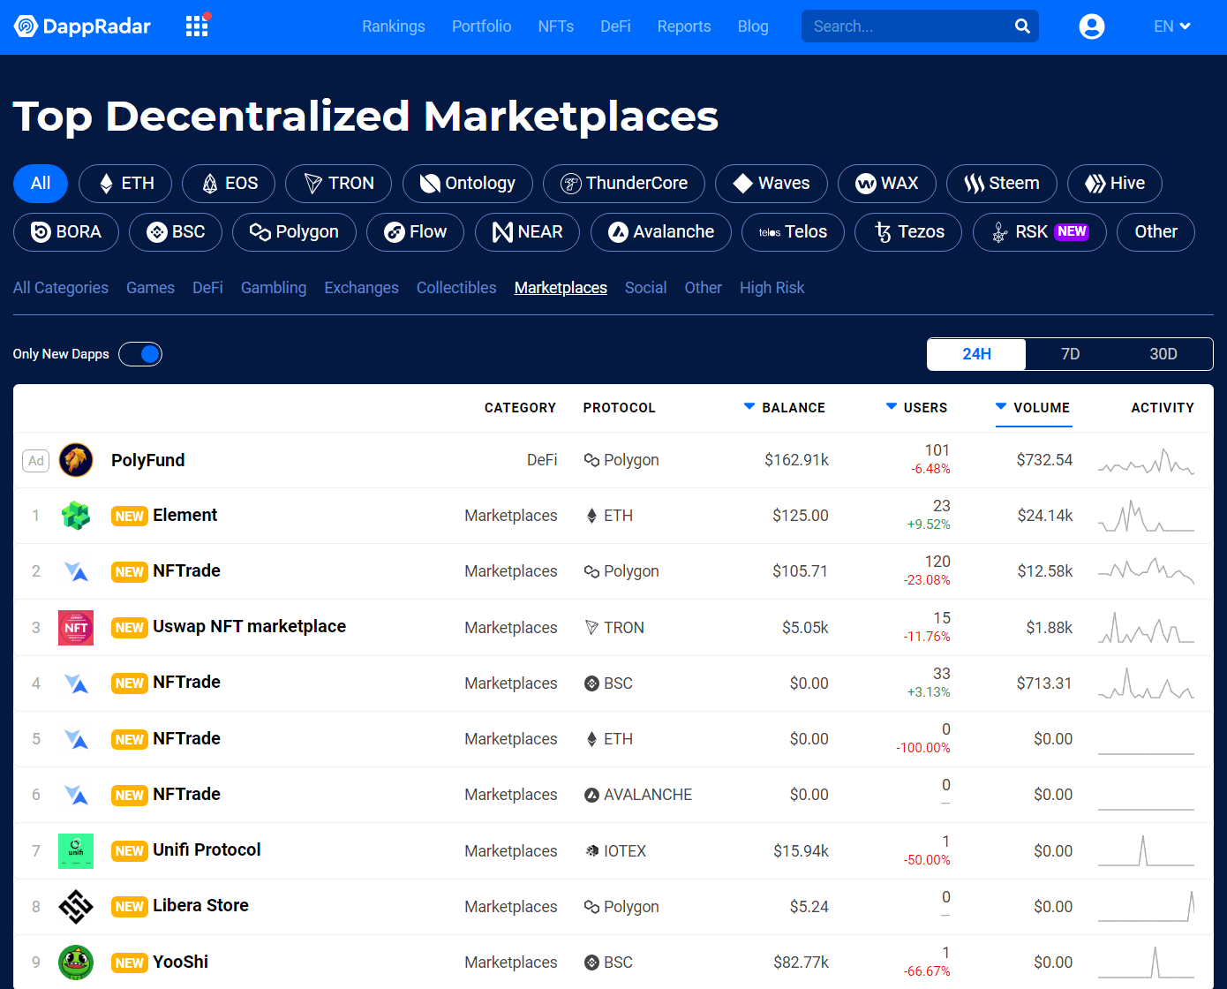Click the PolyFund token logo
1227x989 pixels.
[x=76, y=460]
